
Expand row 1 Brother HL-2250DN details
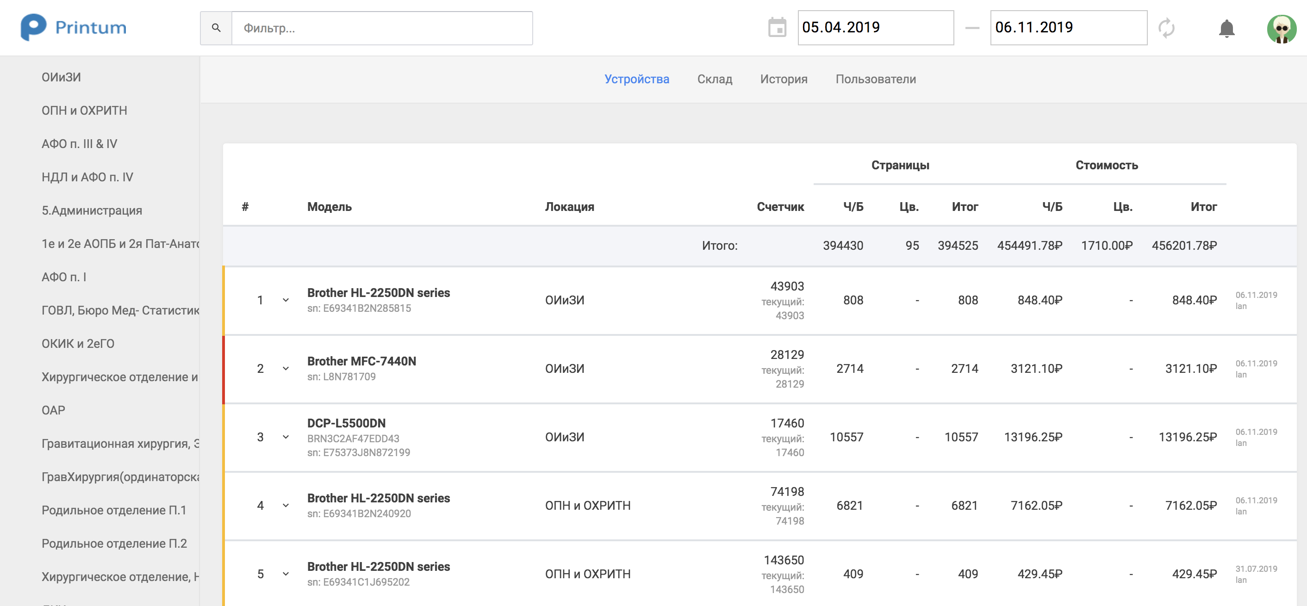coord(286,300)
